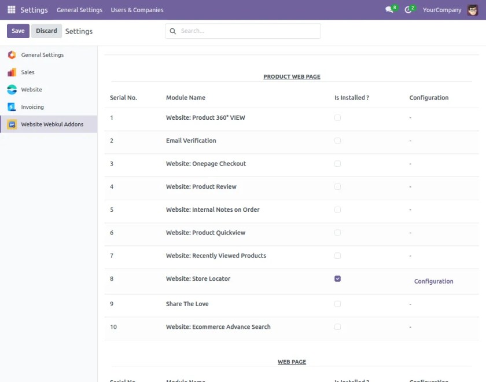Select the General Settings gear icon in sidebar
486x382 pixels.
(11, 54)
